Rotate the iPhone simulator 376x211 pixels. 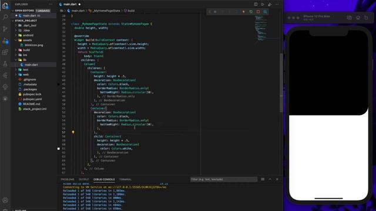pyautogui.click(x=366, y=18)
